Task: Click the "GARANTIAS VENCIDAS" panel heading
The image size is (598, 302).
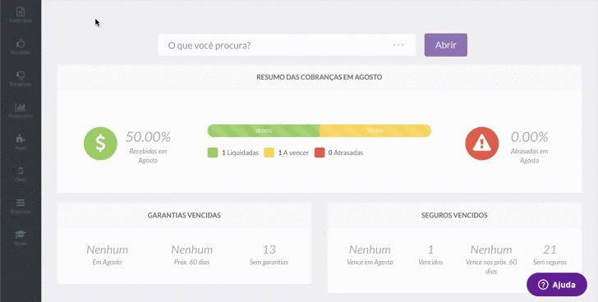Action: tap(184, 215)
